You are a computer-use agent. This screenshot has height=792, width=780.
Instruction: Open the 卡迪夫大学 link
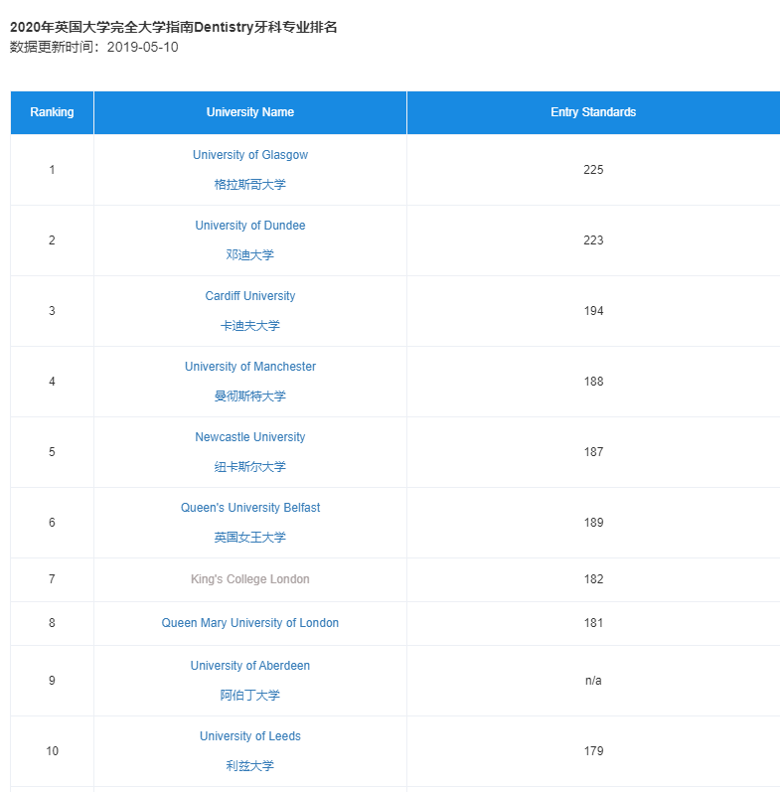click(x=250, y=326)
